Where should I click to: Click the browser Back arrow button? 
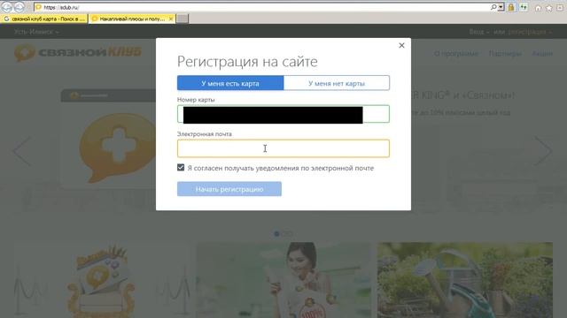7,6
